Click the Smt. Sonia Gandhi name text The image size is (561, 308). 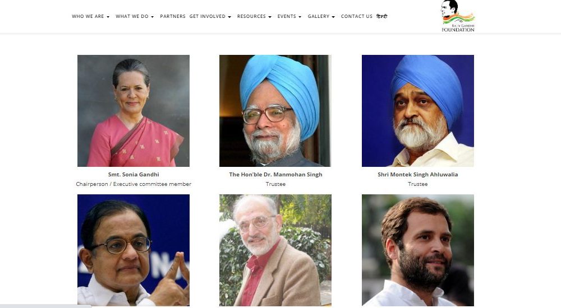134,174
